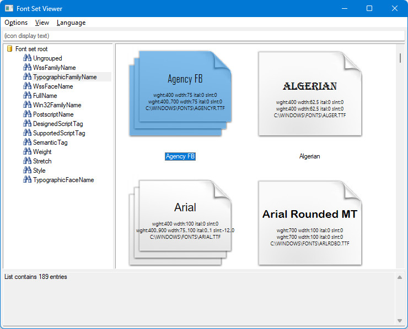Click binoculars icon beside TypographicFamilyName
This screenshot has height=329, width=408.
pos(27,76)
